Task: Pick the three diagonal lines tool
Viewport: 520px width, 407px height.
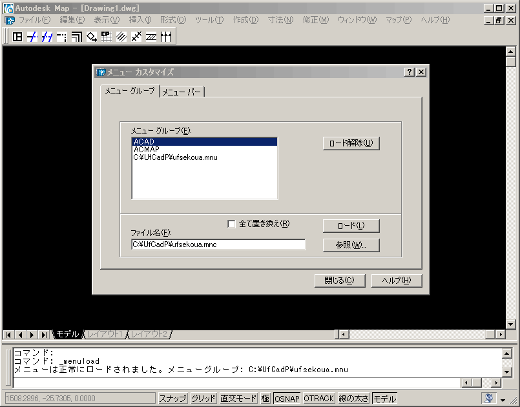Action: click(121, 36)
